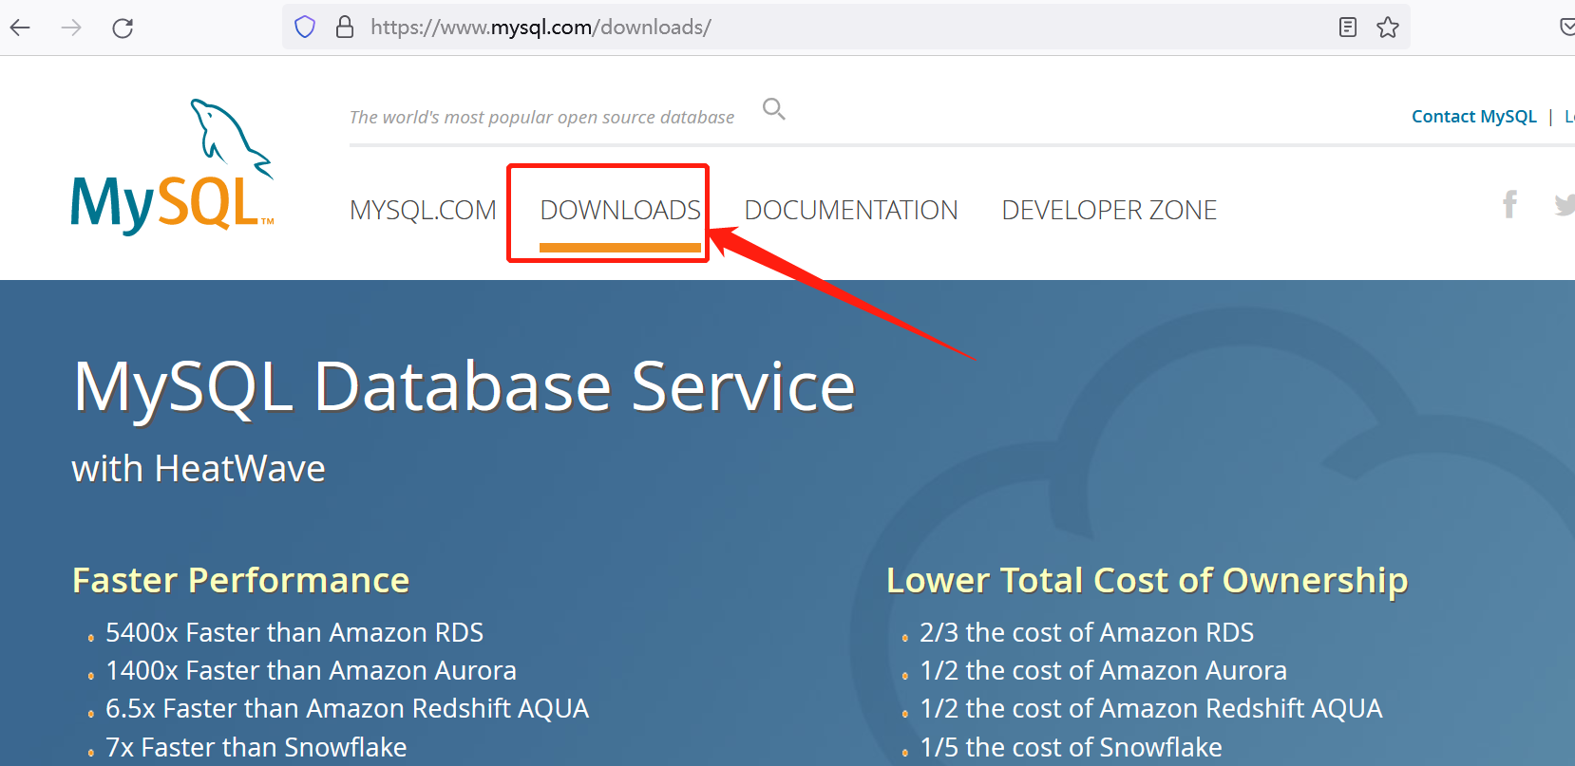Viewport: 1575px width, 766px height.
Task: Reload the page with the refresh icon
Action: coord(123,28)
